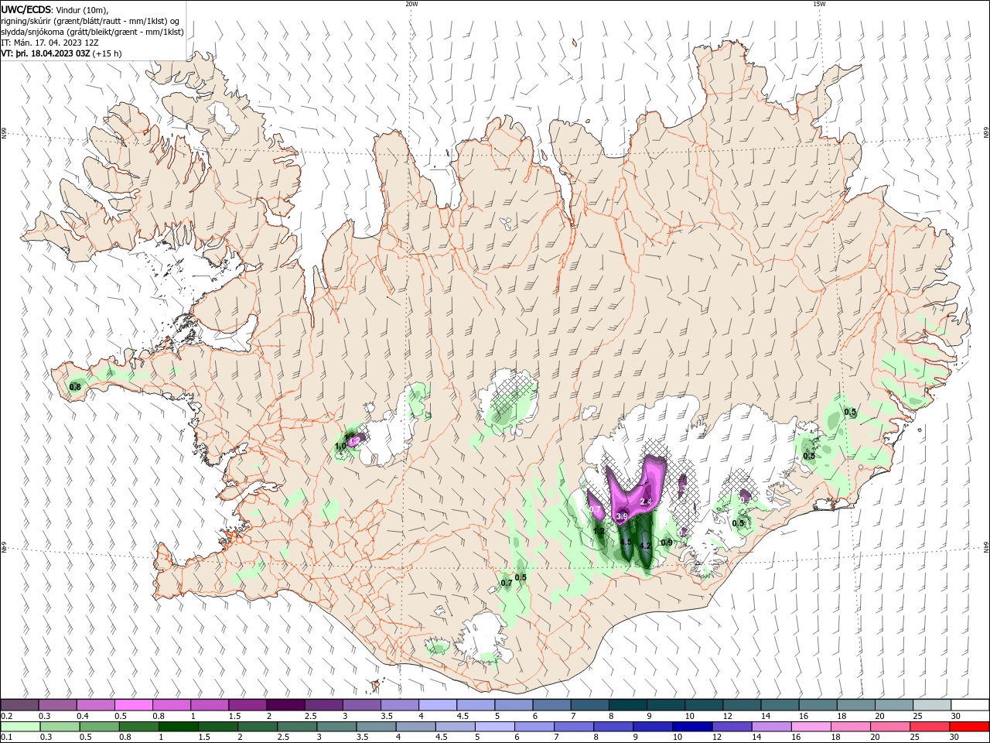The width and height of the screenshot is (990, 743).
Task: Select the 0.8 swatch in the bottom legend row
Action: 138,727
